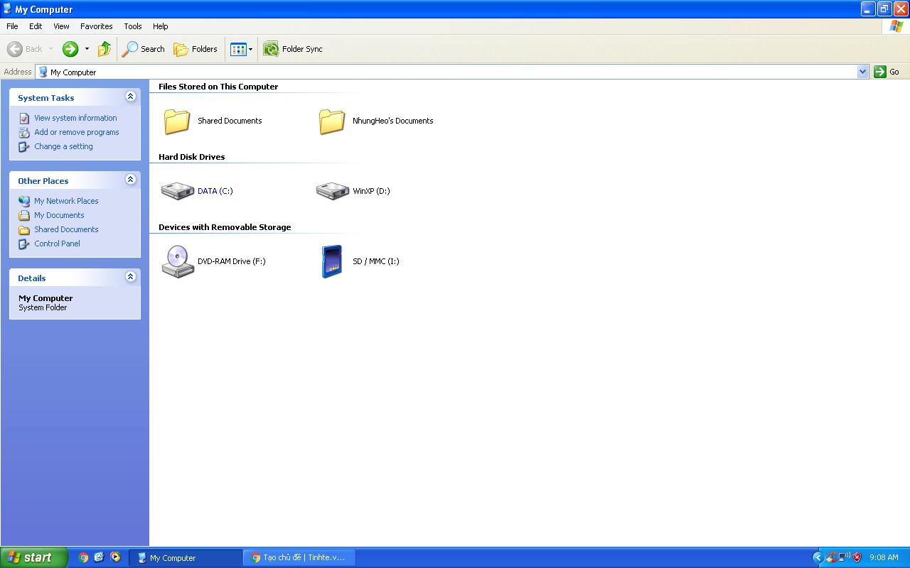Screen dimensions: 910x568
Task: Open the Views dropdown button
Action: point(242,49)
